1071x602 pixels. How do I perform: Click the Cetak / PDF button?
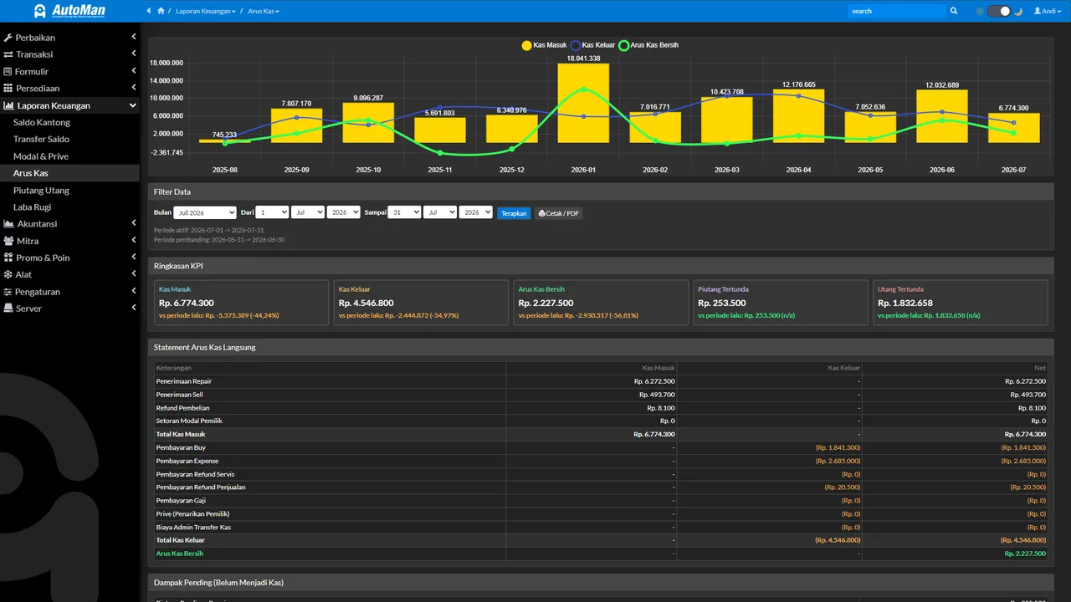pos(558,213)
